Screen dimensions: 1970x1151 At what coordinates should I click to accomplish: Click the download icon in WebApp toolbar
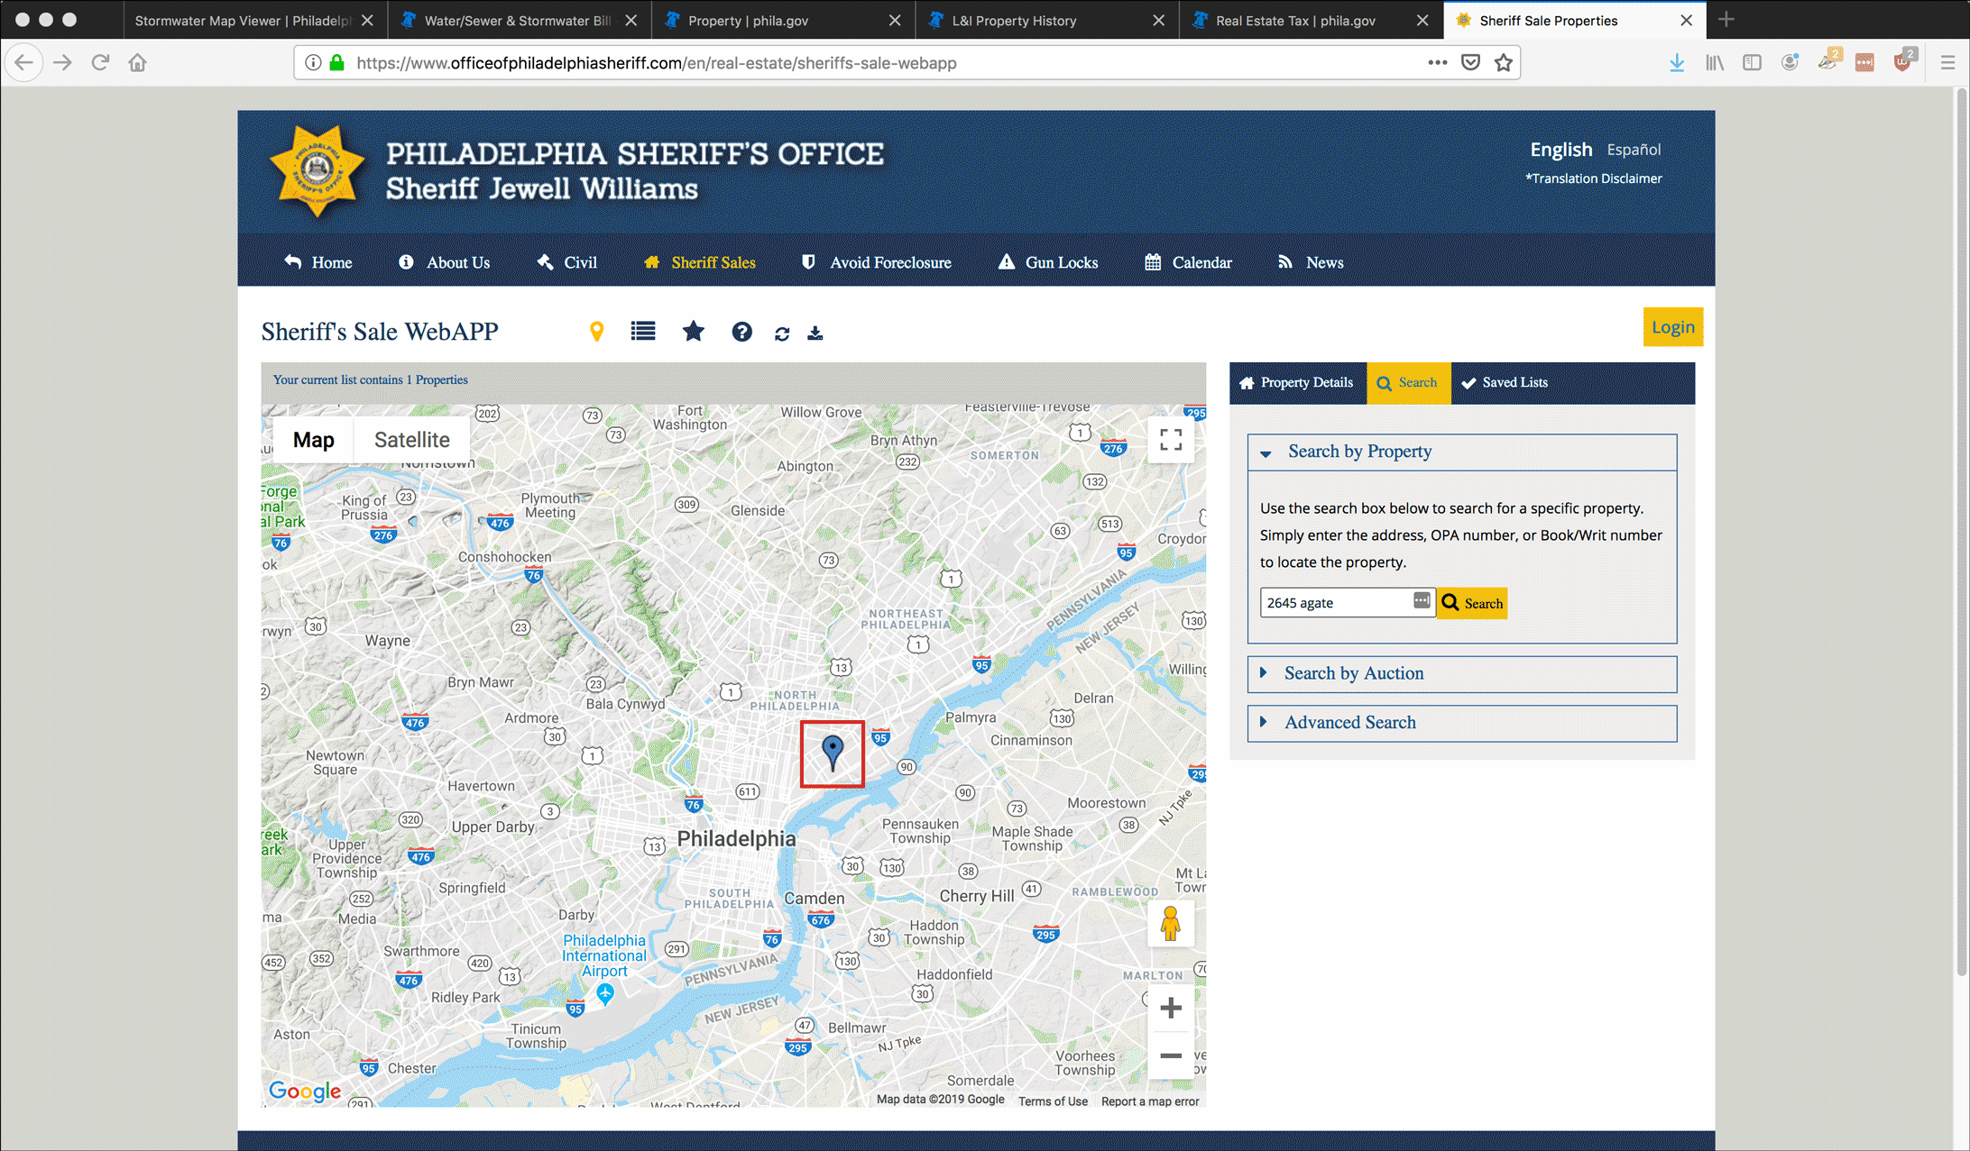pos(817,333)
